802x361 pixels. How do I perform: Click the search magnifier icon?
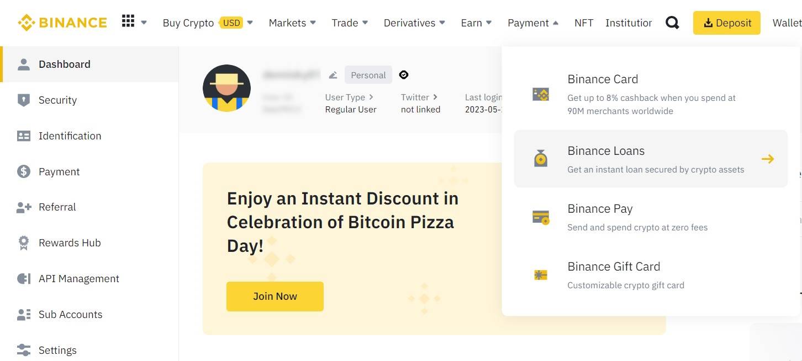(672, 23)
